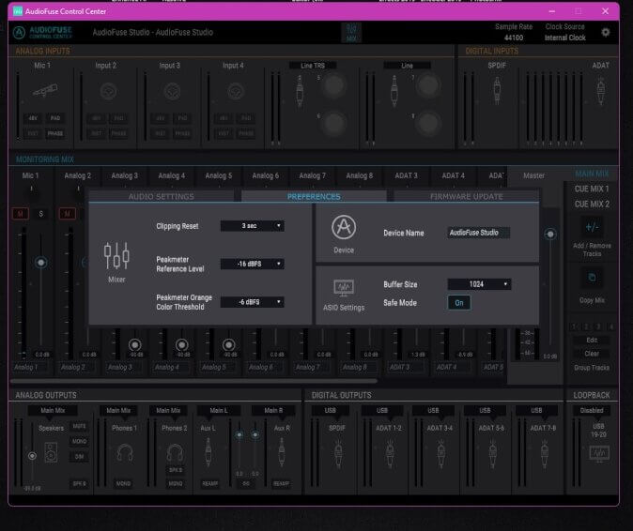Open Speakers Main Mix source dropdown
This screenshot has height=531, width=633.
pyautogui.click(x=53, y=411)
